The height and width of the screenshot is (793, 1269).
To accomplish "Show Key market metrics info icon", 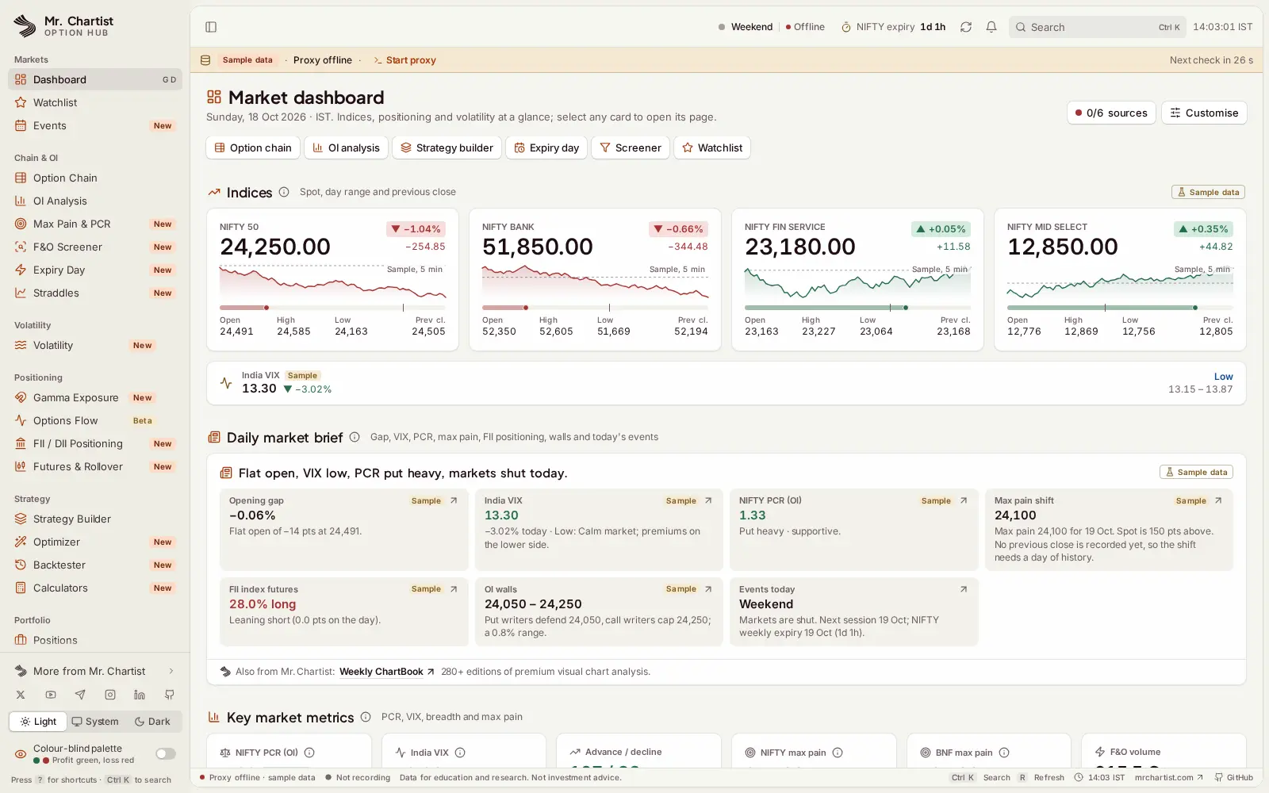I will pyautogui.click(x=366, y=717).
